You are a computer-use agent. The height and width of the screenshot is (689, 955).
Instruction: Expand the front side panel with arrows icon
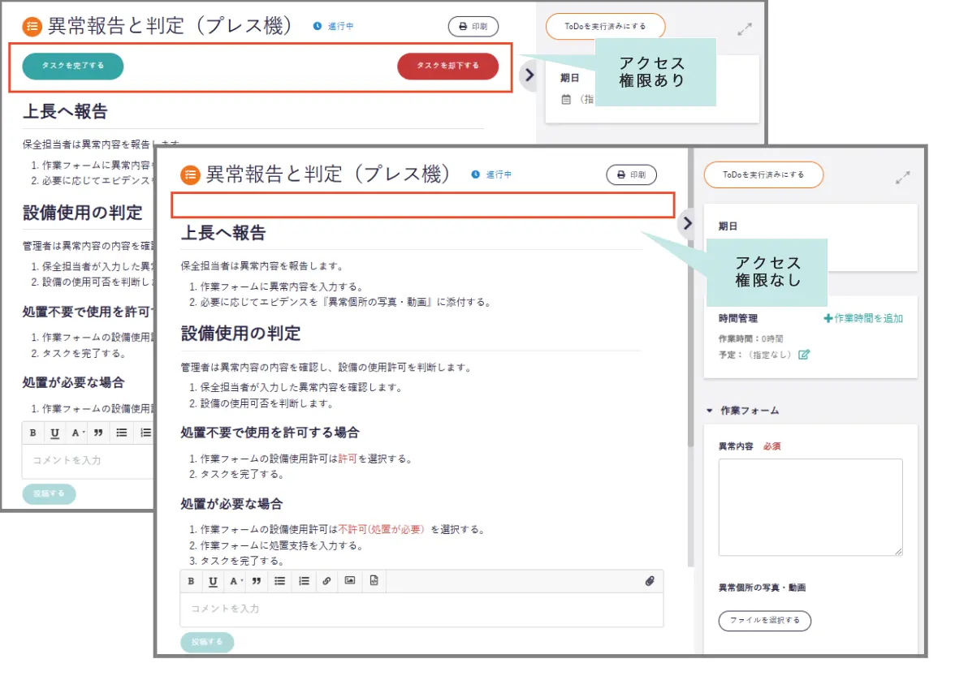903,178
